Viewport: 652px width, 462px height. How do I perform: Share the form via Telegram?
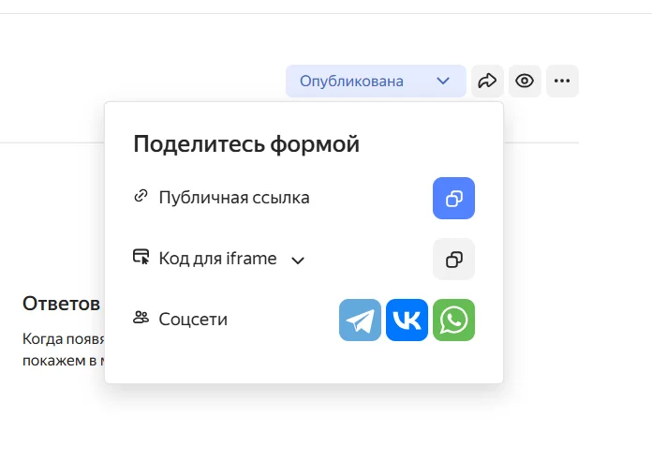(x=360, y=320)
